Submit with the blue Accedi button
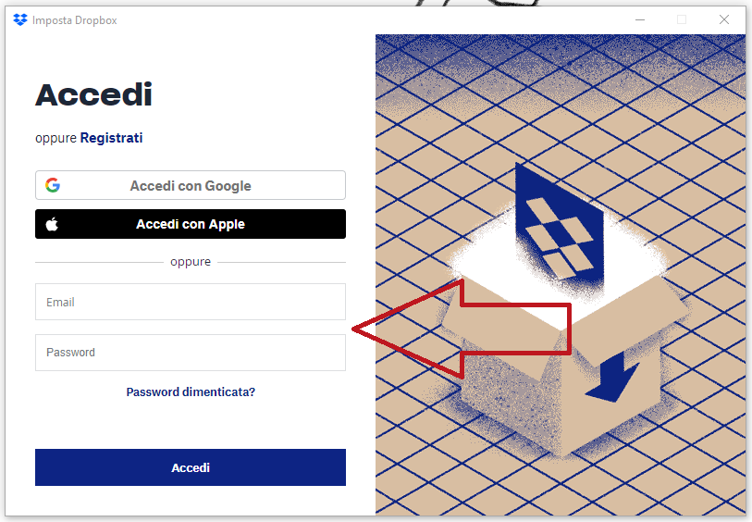The width and height of the screenshot is (752, 522). pos(191,467)
